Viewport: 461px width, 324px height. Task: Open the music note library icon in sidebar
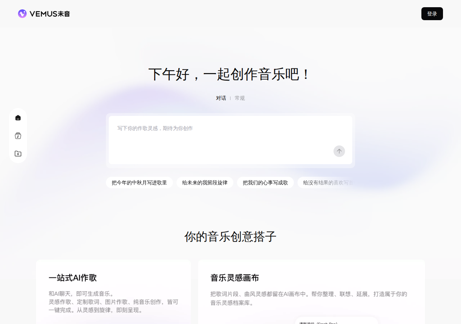pos(18,136)
